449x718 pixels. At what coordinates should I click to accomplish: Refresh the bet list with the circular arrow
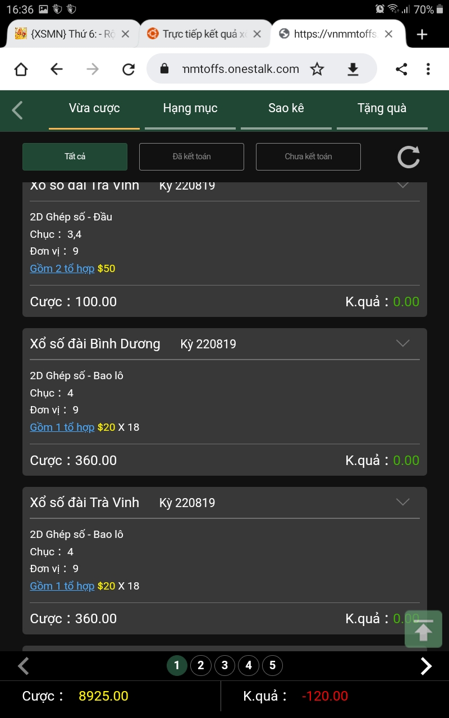pos(409,157)
